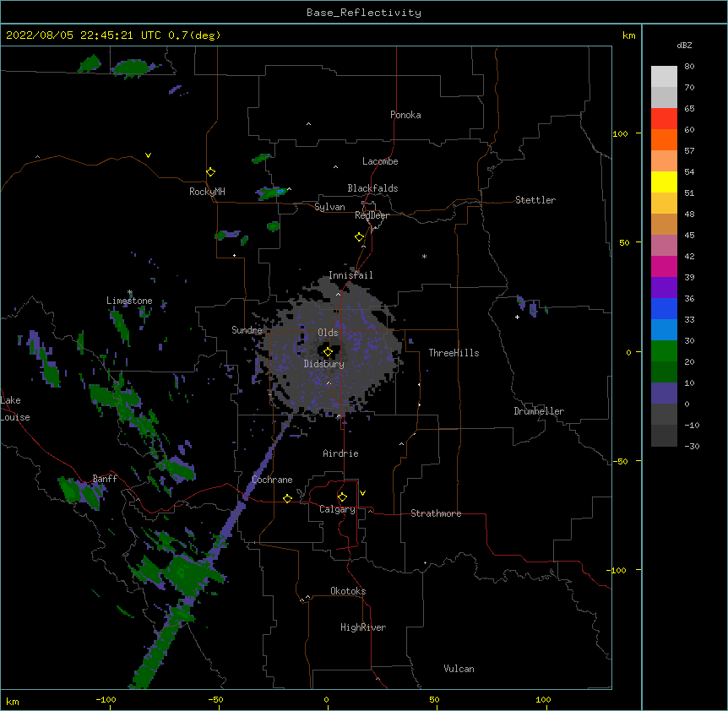Select the purple 36-39 dBZ legend swatch
728x711 pixels.
point(664,288)
